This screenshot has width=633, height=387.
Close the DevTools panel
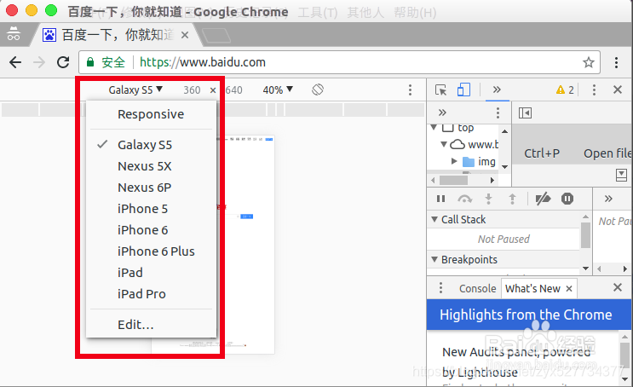(x=618, y=90)
